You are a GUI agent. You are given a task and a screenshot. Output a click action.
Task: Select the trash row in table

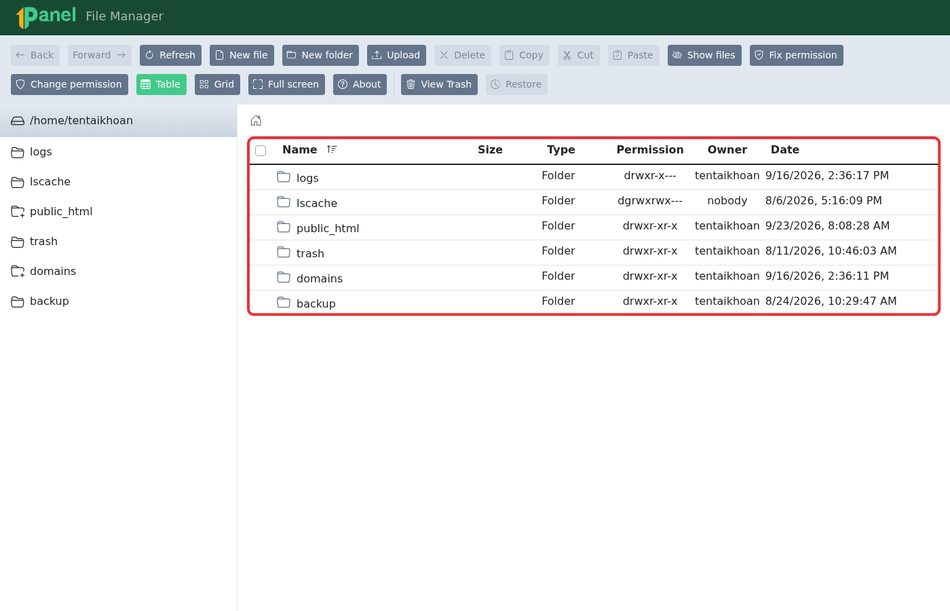click(594, 253)
